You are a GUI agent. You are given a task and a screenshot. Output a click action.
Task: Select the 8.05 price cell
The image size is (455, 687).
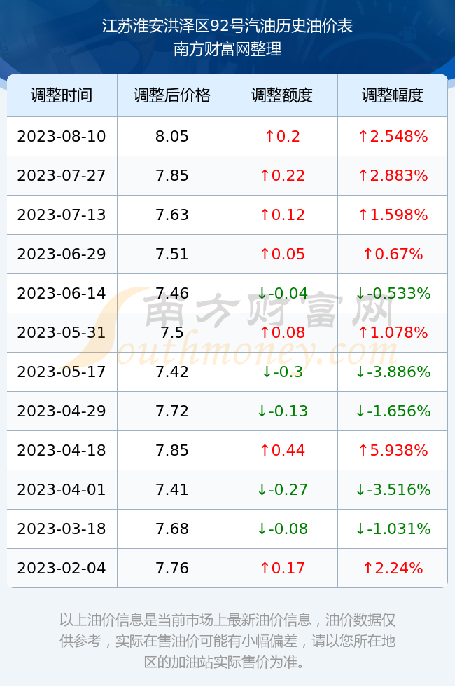pyautogui.click(x=172, y=136)
